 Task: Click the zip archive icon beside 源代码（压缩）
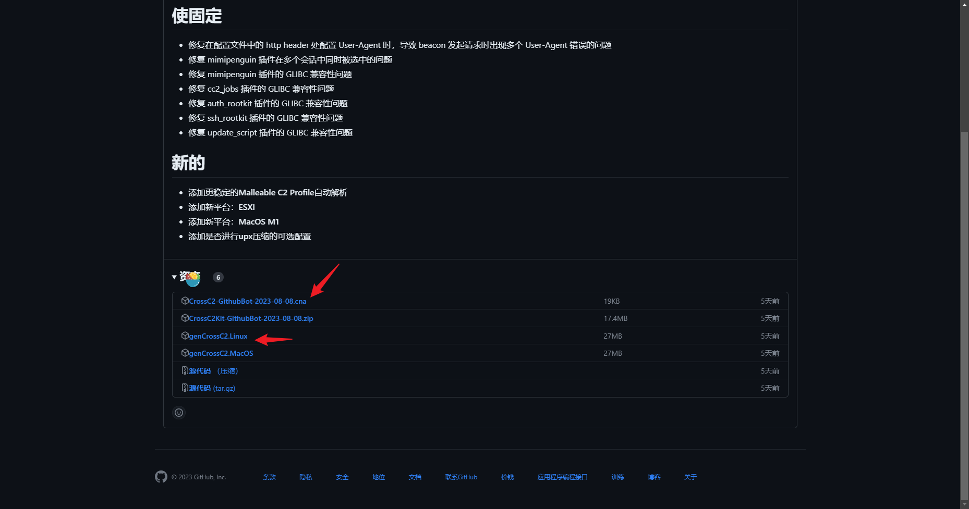186,370
